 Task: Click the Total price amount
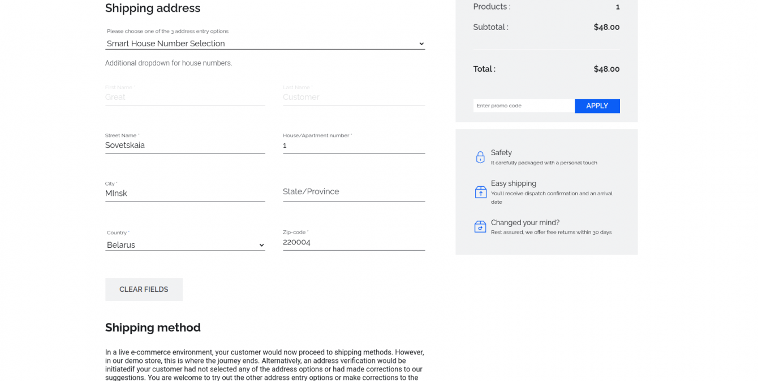pos(606,69)
